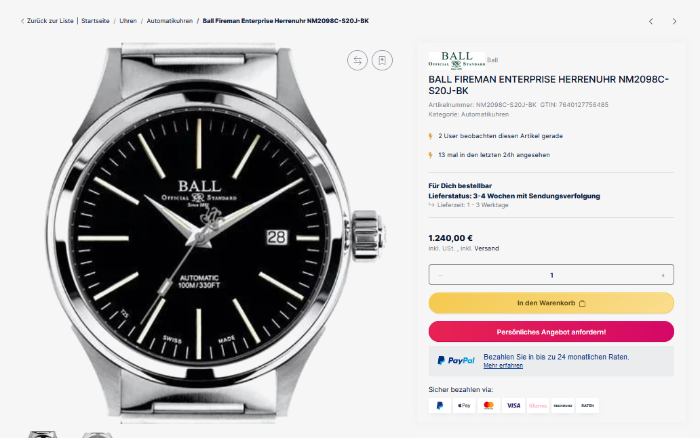Viewport: 700px width, 438px height.
Task: Click the Ball brand logo
Action: pos(456,60)
